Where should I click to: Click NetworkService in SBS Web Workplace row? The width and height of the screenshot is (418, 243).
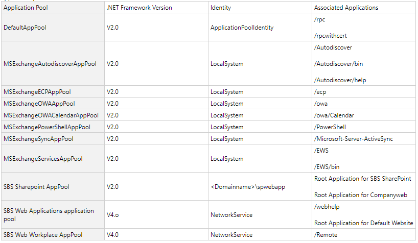point(231,235)
